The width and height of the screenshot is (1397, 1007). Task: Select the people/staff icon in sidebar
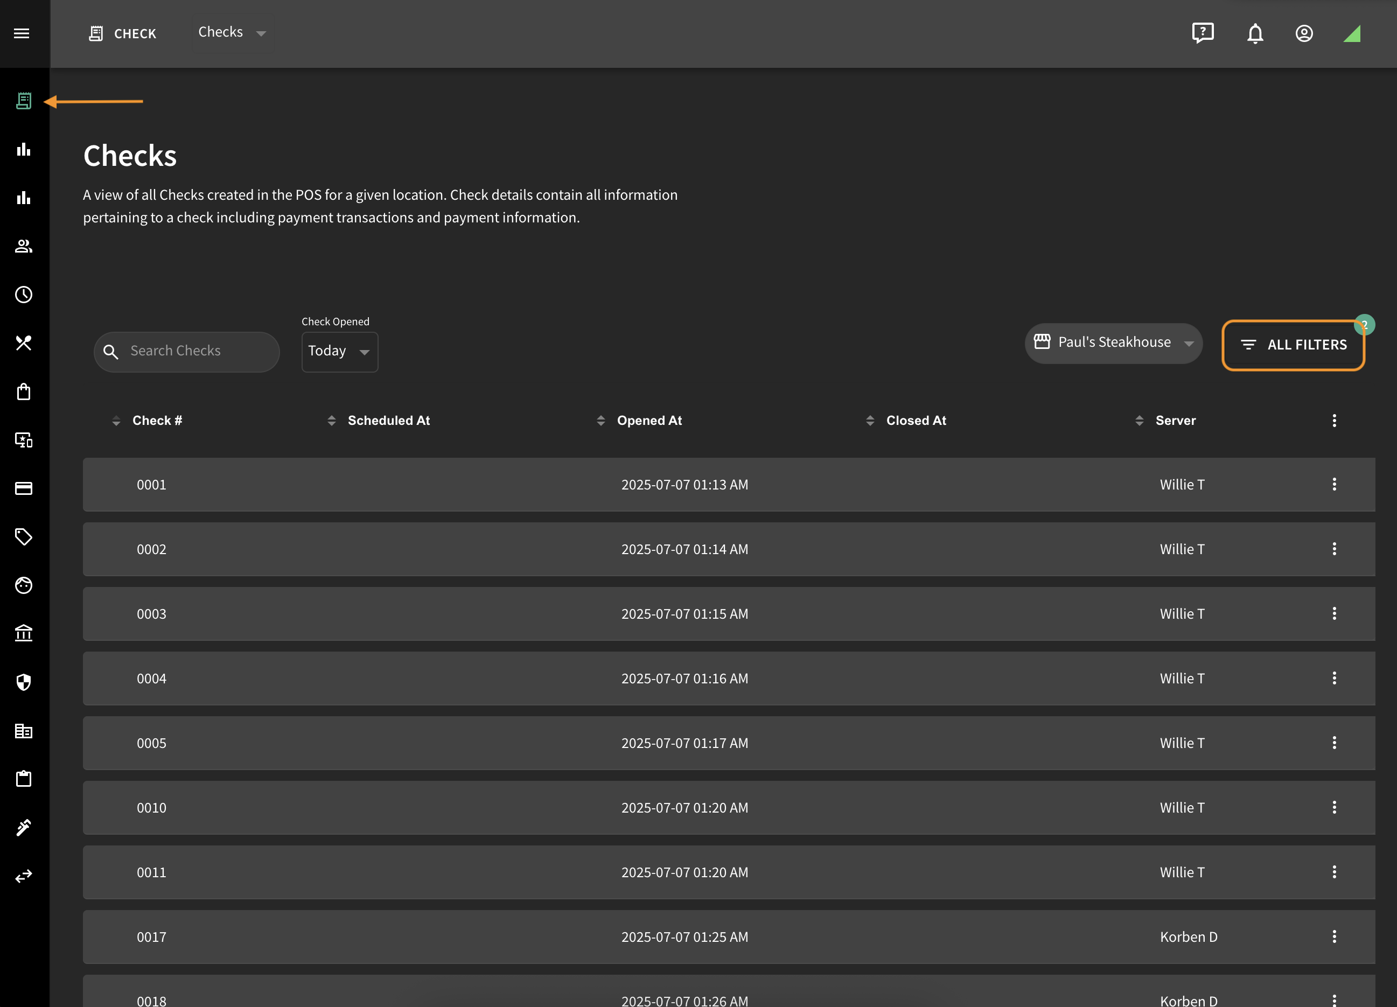pyautogui.click(x=23, y=246)
